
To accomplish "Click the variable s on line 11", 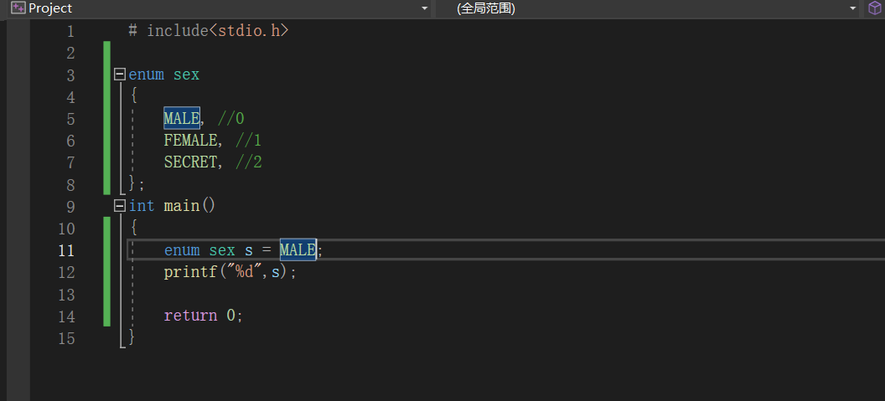I will pos(248,250).
